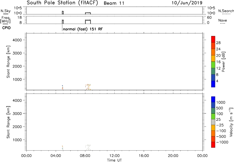The image size is (234, 162).
Task: Click the 'Velocity [m s⁻¹]' color bar title
Action: pos(231,122)
